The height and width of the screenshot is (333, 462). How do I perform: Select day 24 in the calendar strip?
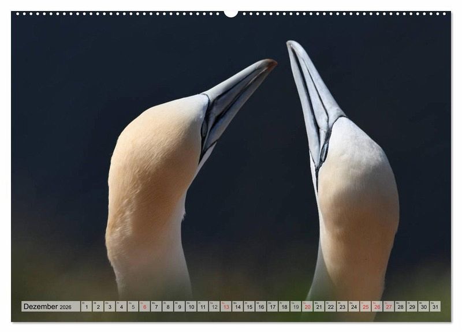pyautogui.click(x=354, y=306)
